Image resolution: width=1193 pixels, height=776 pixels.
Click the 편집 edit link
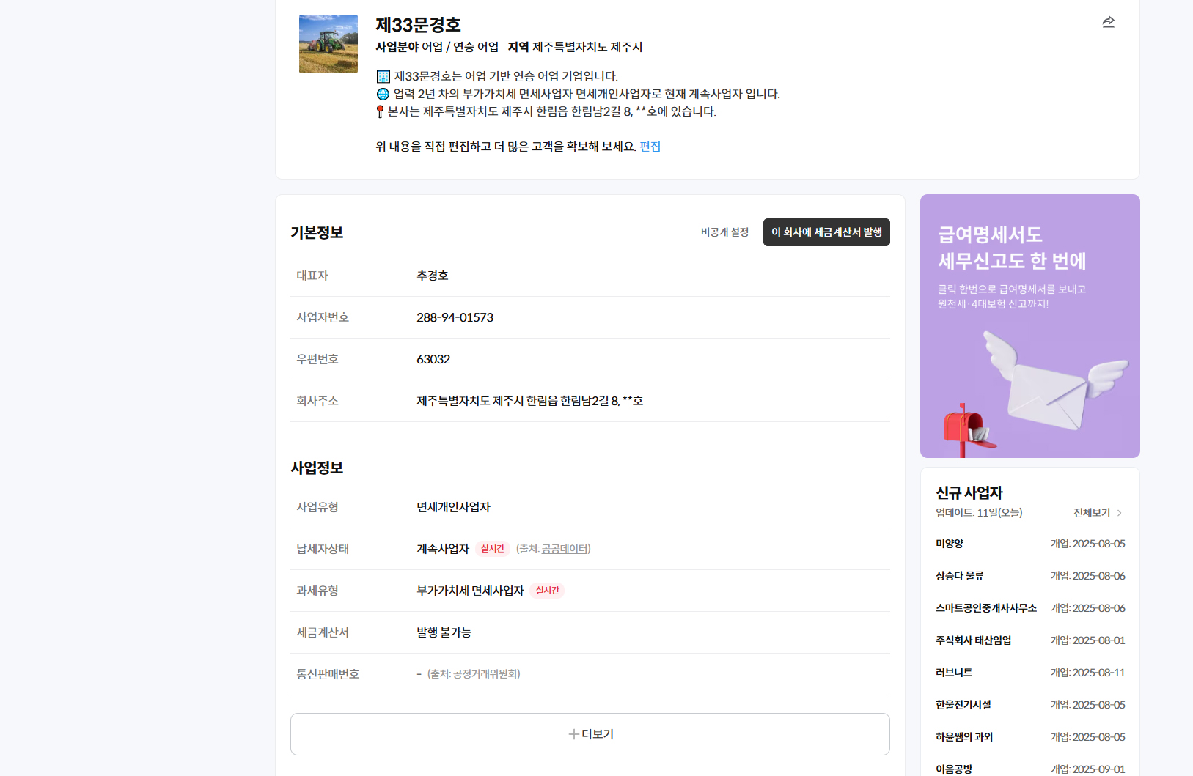(x=650, y=147)
